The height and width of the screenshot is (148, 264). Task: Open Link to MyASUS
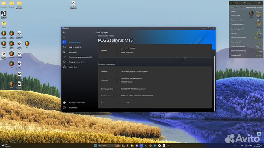(75, 47)
